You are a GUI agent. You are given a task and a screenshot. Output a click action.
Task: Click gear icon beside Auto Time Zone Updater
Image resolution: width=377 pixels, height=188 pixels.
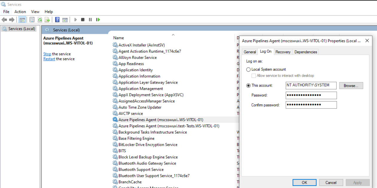click(x=115, y=107)
